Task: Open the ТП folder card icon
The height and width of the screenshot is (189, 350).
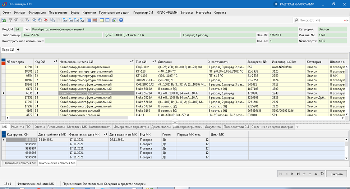Action: (x=71, y=20)
